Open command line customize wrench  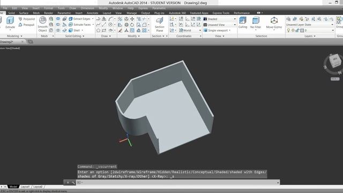click(x=73, y=182)
